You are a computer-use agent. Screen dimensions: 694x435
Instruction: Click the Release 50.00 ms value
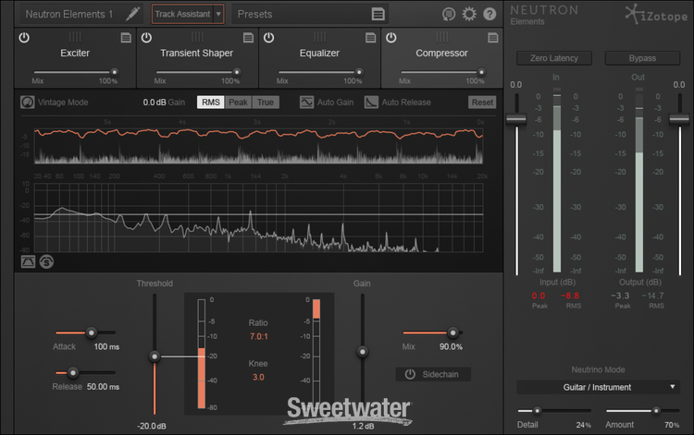[103, 387]
